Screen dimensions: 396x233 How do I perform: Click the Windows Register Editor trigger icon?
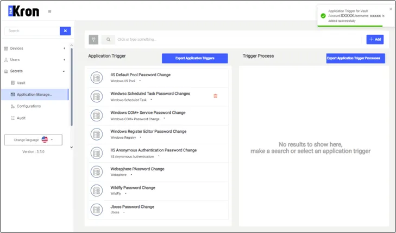(x=97, y=134)
